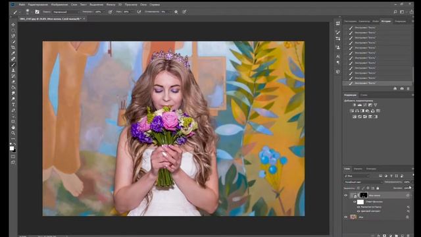Open brush opacity dropdown in options bar
The image size is (421, 237).
click(104, 12)
